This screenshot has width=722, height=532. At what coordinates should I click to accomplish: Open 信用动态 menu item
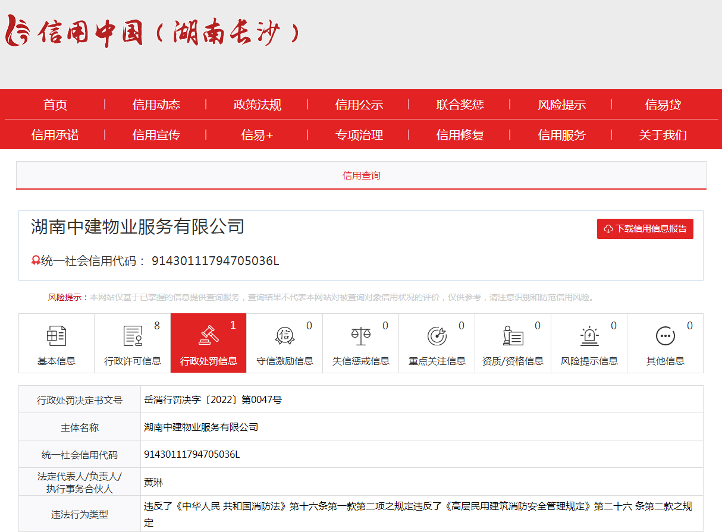coord(156,105)
